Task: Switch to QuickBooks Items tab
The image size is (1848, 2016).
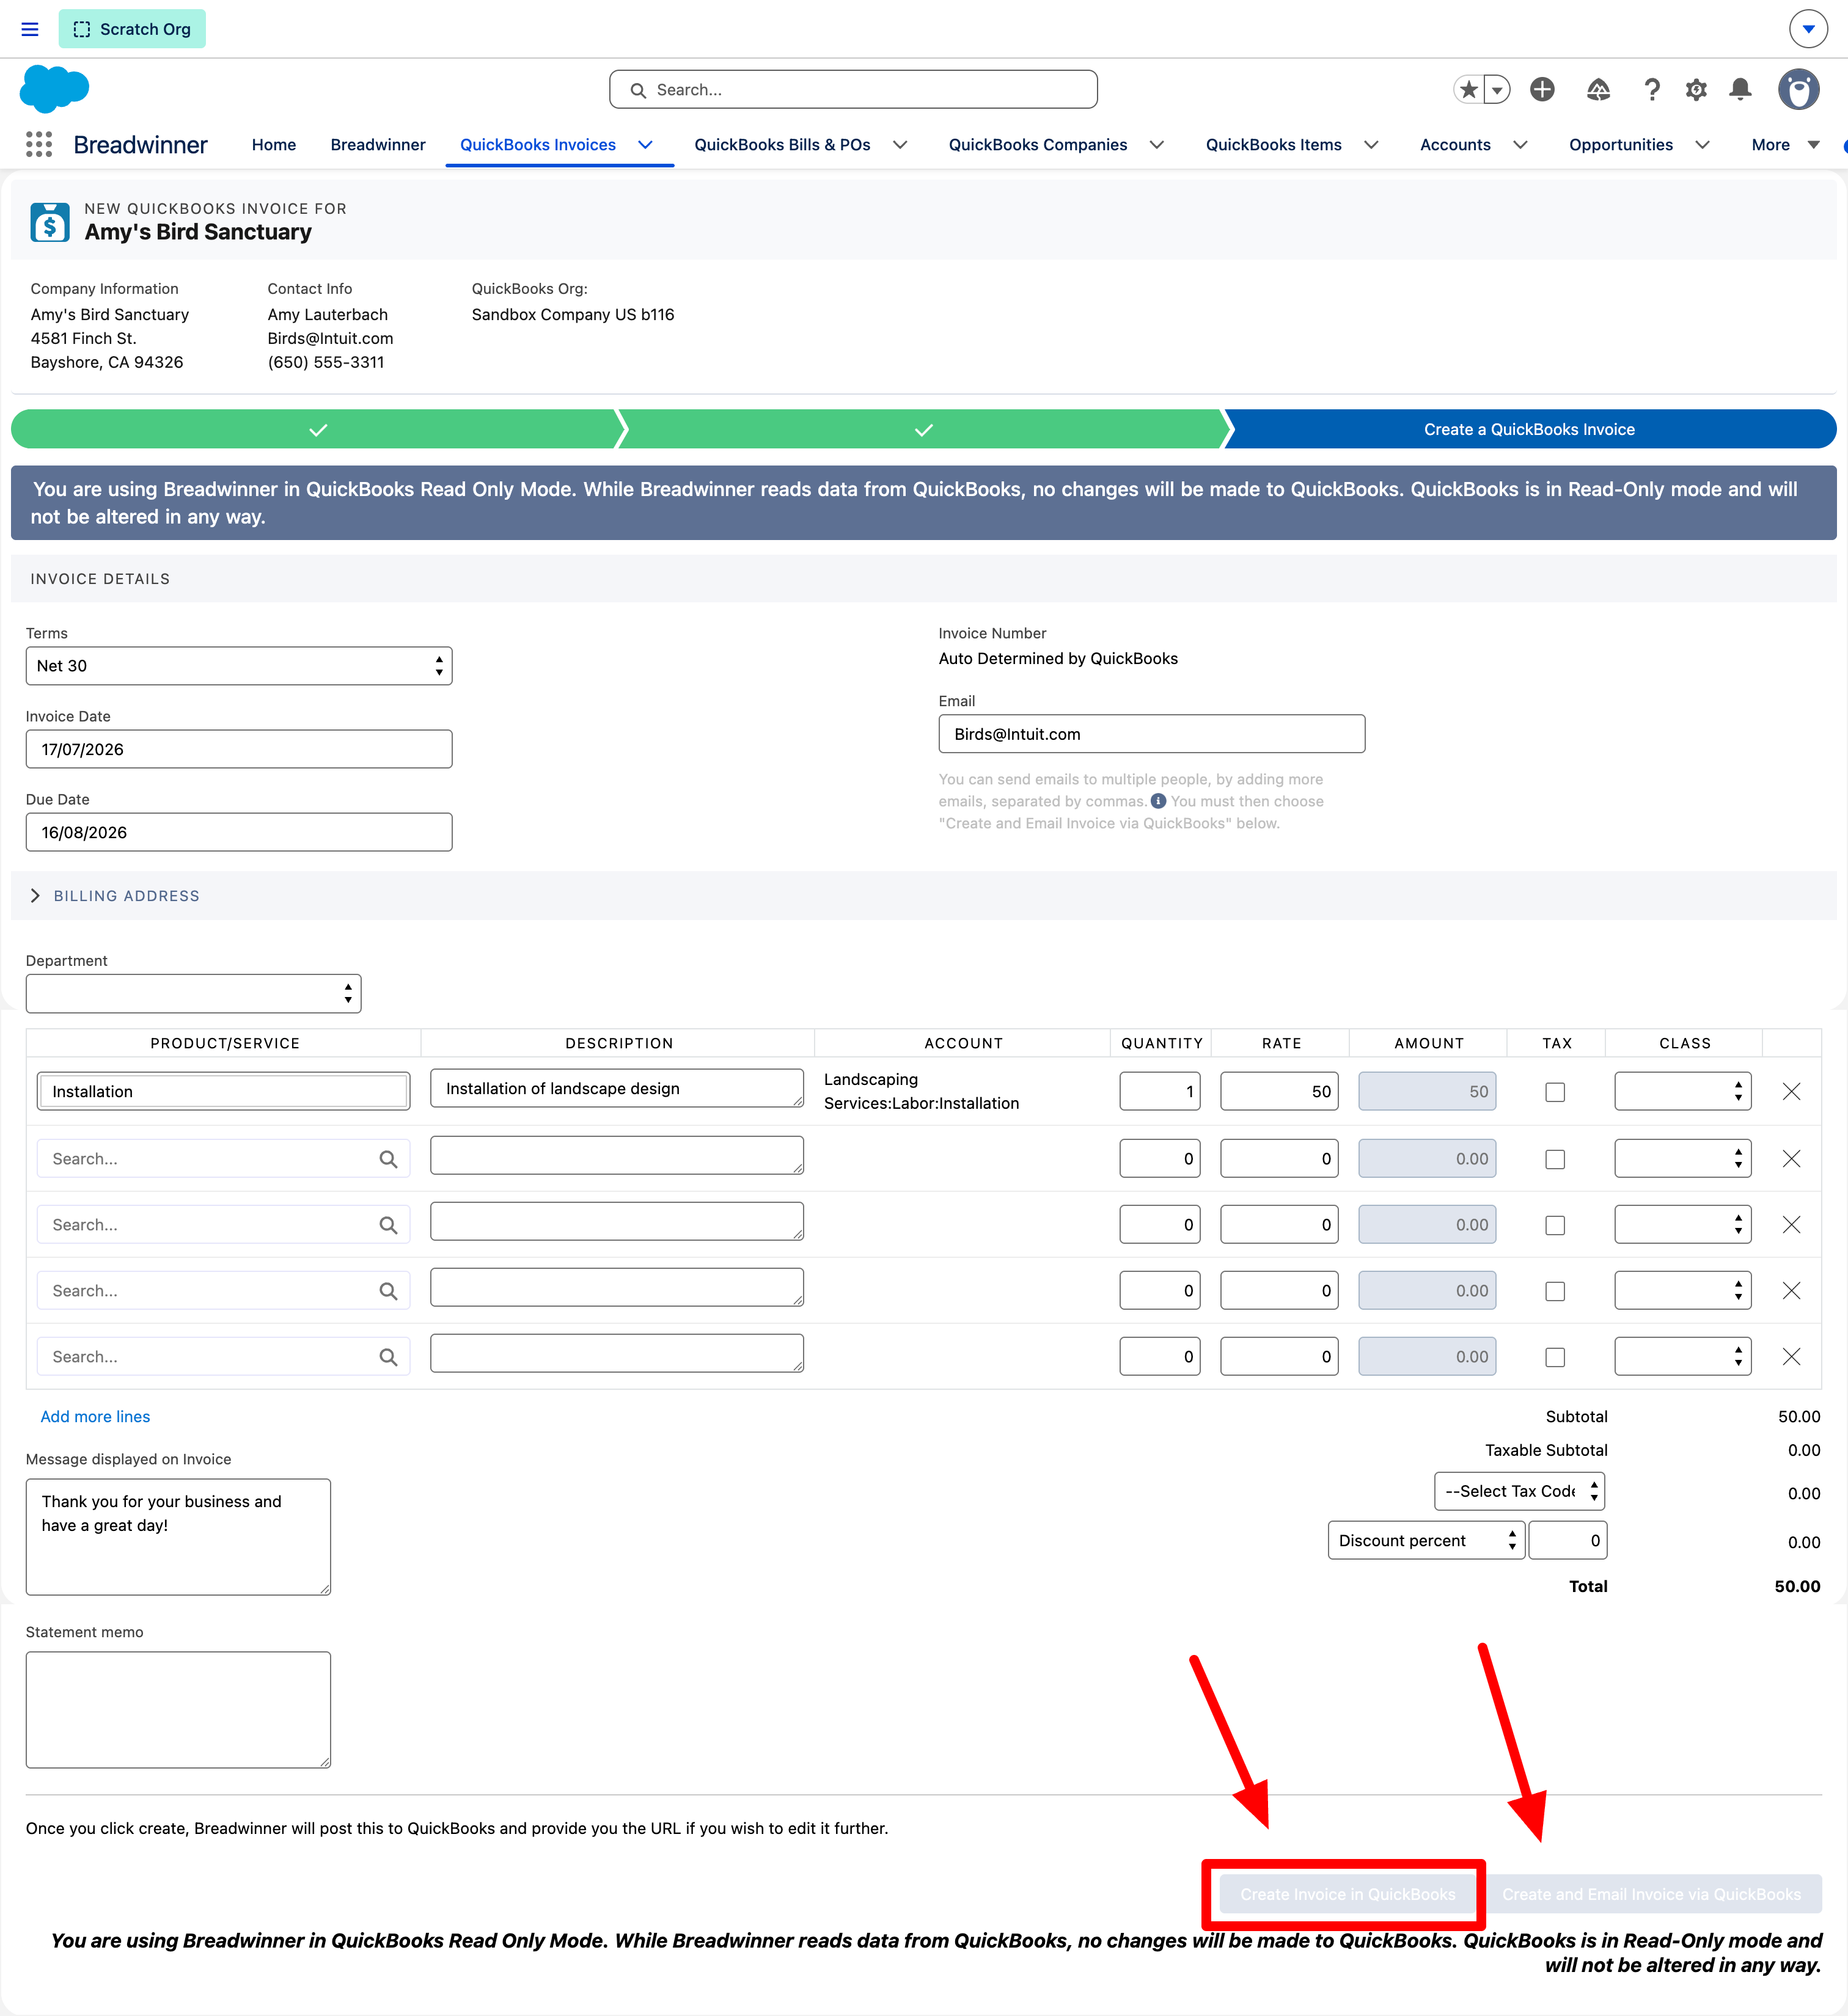Action: click(1273, 145)
